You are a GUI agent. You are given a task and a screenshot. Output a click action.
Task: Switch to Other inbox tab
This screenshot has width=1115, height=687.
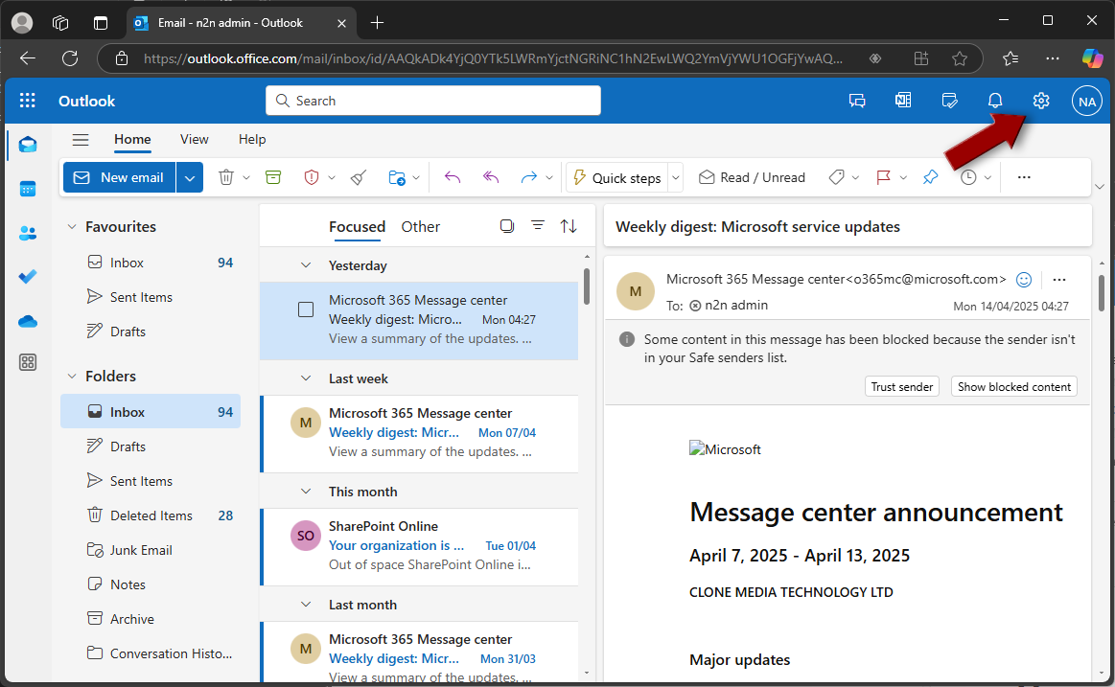tap(420, 227)
